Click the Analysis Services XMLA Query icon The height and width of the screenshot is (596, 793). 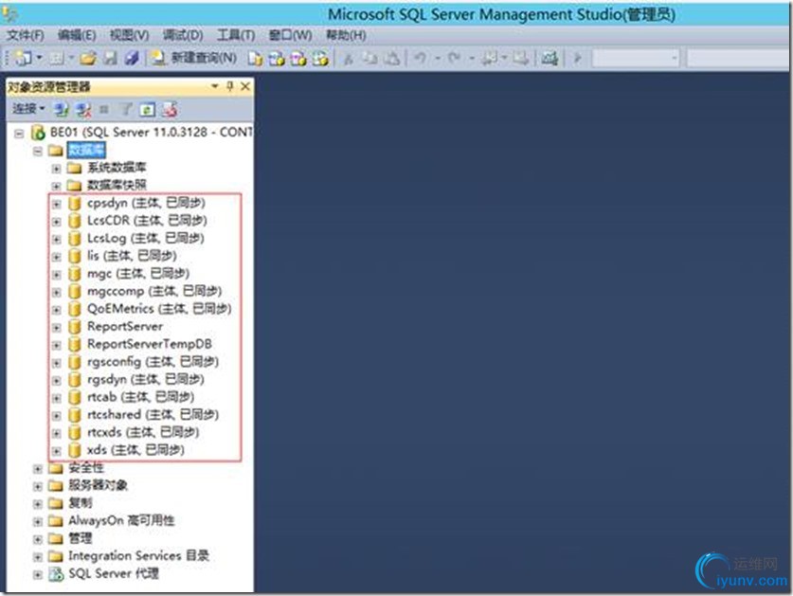[x=320, y=59]
